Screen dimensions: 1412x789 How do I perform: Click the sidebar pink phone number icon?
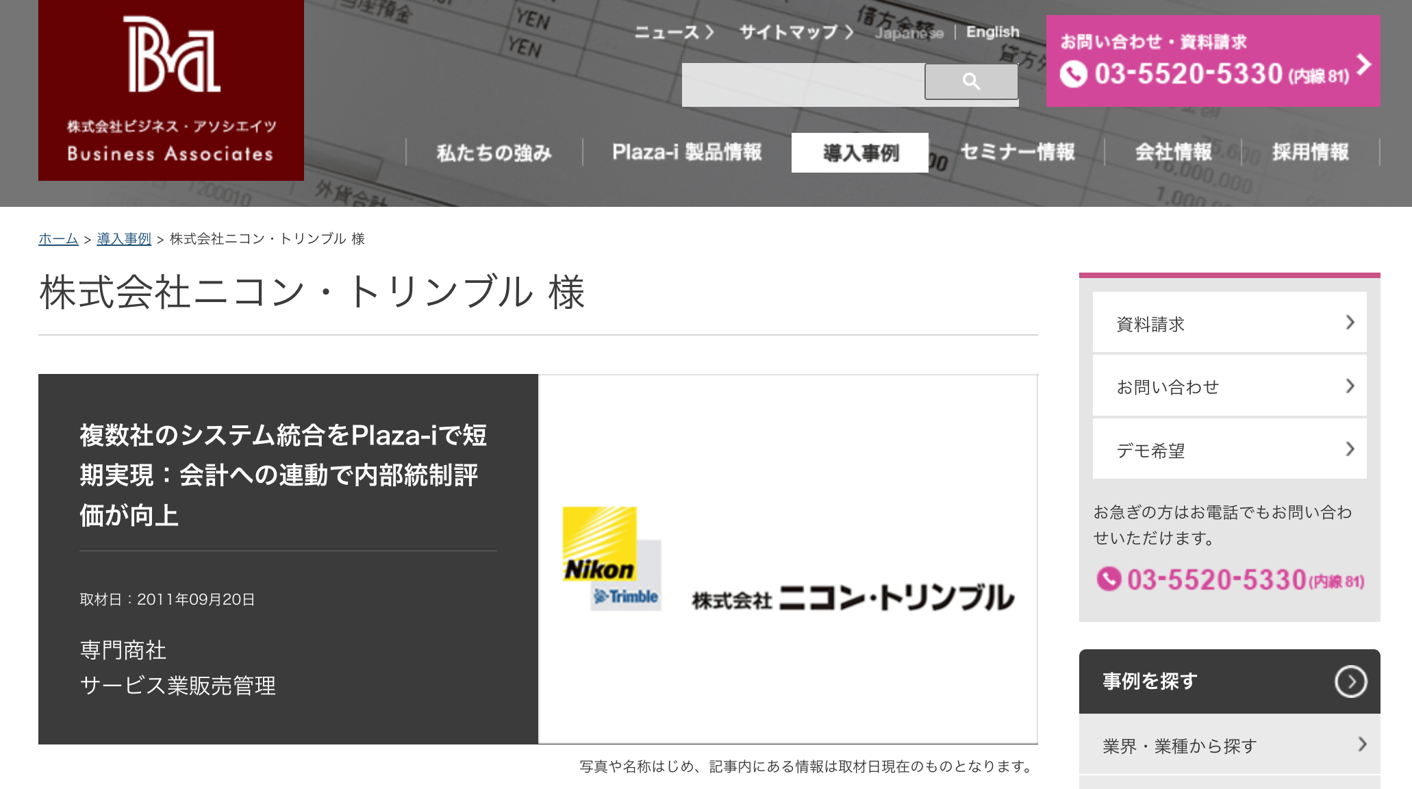[x=1109, y=579]
